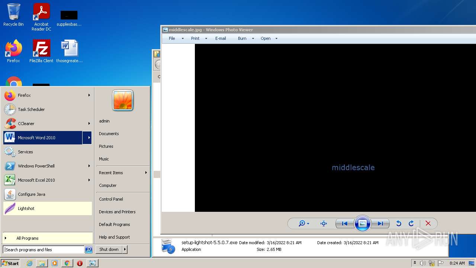
Task: Open File menu in Photo Viewer
Action: (176, 38)
